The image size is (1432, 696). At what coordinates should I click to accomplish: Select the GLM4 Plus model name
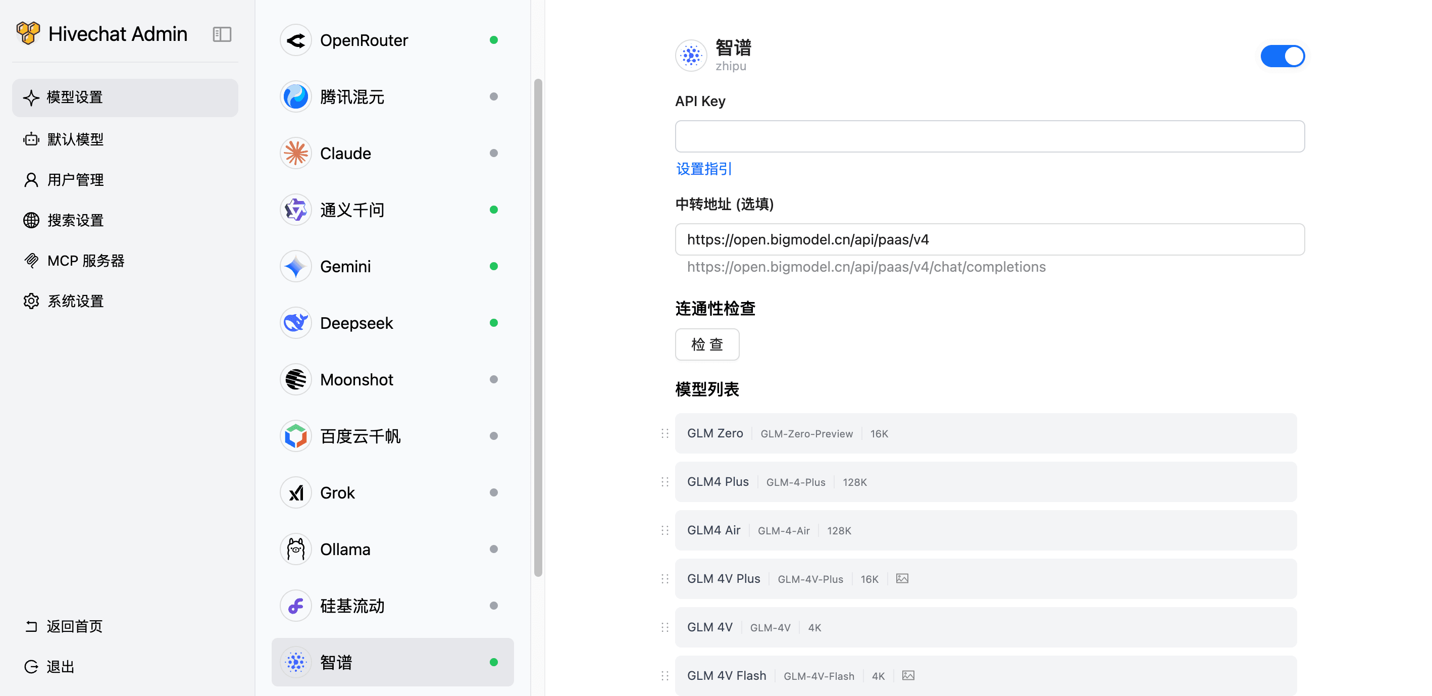[x=718, y=481]
